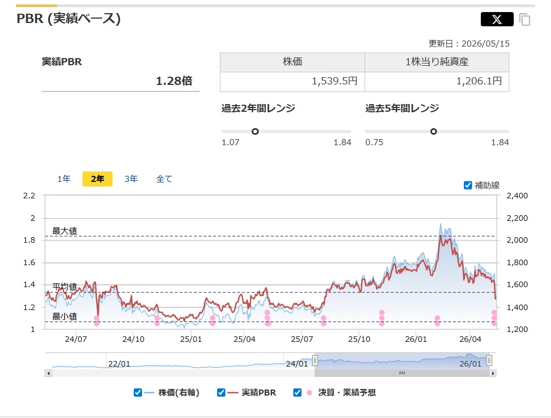Grab the right handle of the range selector

(489, 360)
